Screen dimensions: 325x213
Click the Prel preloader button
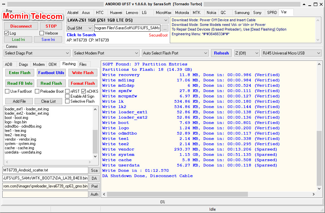94,186
